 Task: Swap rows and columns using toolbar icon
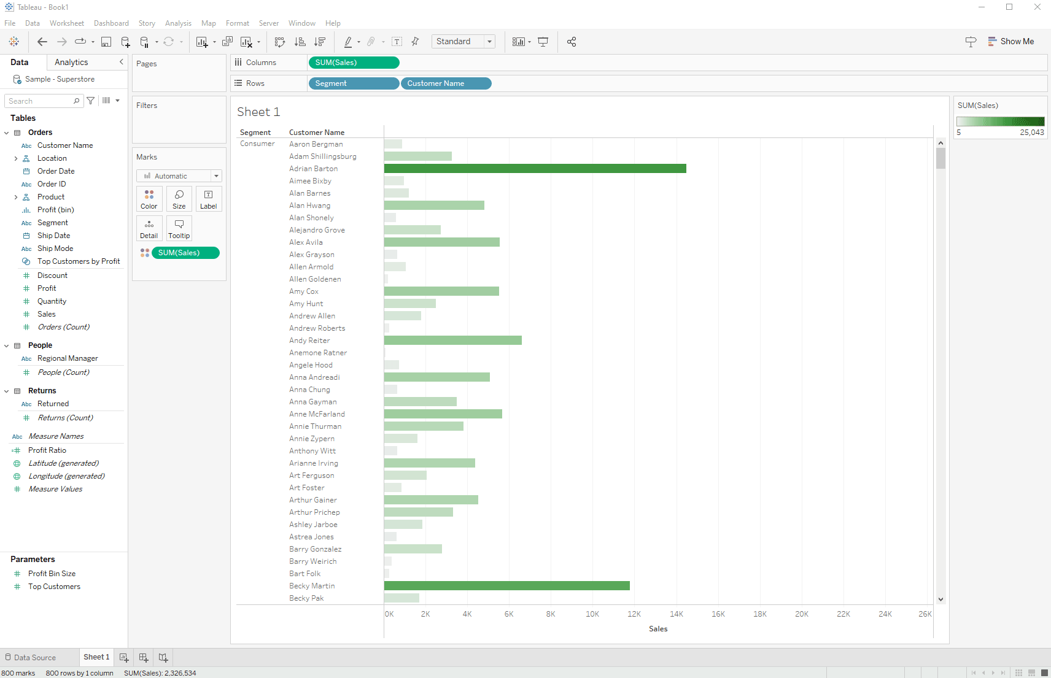tap(280, 42)
